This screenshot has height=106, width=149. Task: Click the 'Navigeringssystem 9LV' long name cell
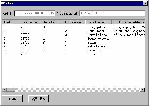click(x=129, y=27)
